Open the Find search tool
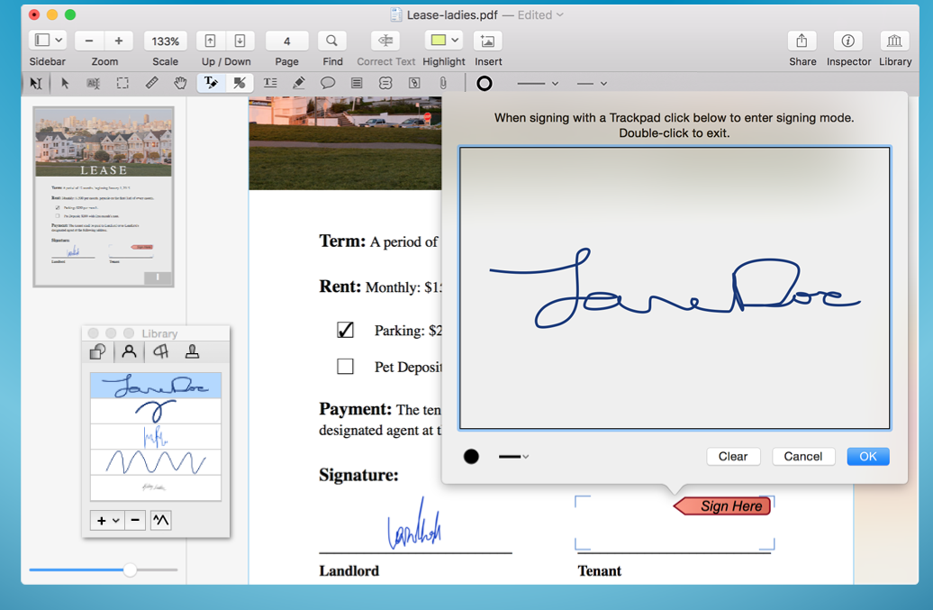Screen dimensions: 933x610 (332, 41)
